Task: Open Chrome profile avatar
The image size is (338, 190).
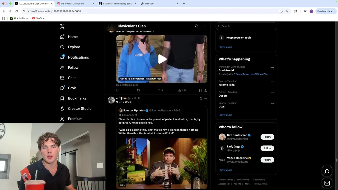Action: click(311, 11)
